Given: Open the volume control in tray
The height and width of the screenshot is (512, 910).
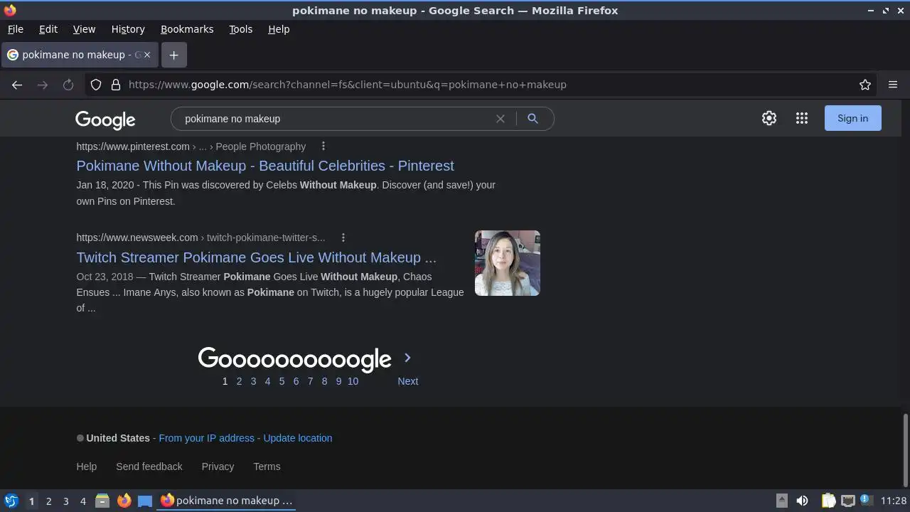Looking at the screenshot, I should click(802, 501).
